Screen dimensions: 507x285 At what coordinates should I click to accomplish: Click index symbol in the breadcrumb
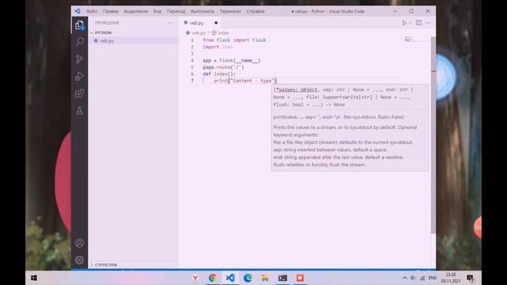(223, 33)
